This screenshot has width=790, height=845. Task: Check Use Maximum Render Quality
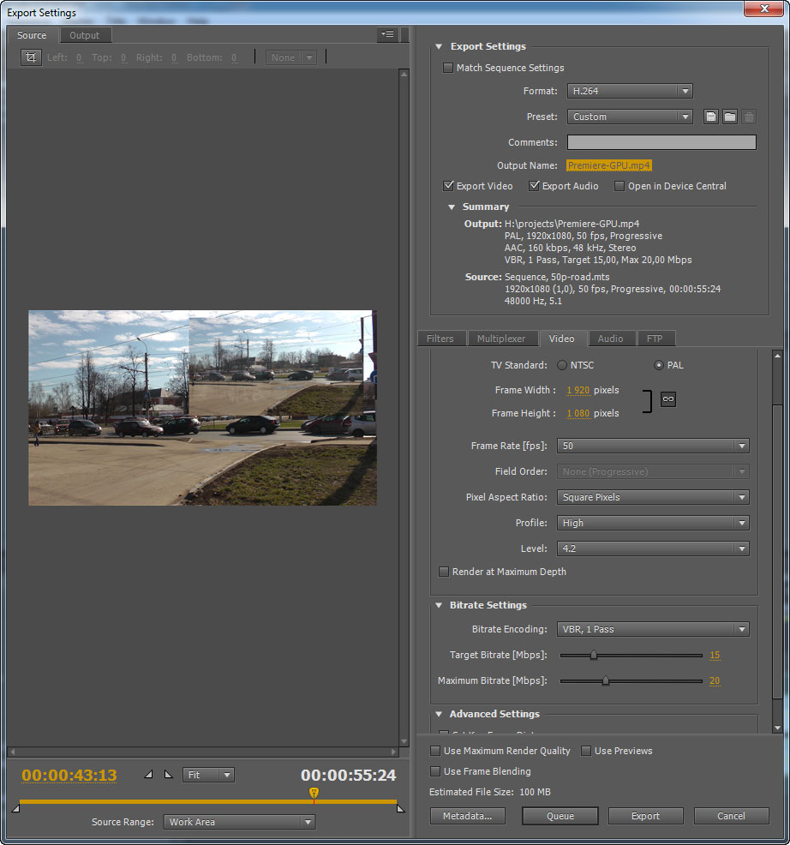[436, 751]
